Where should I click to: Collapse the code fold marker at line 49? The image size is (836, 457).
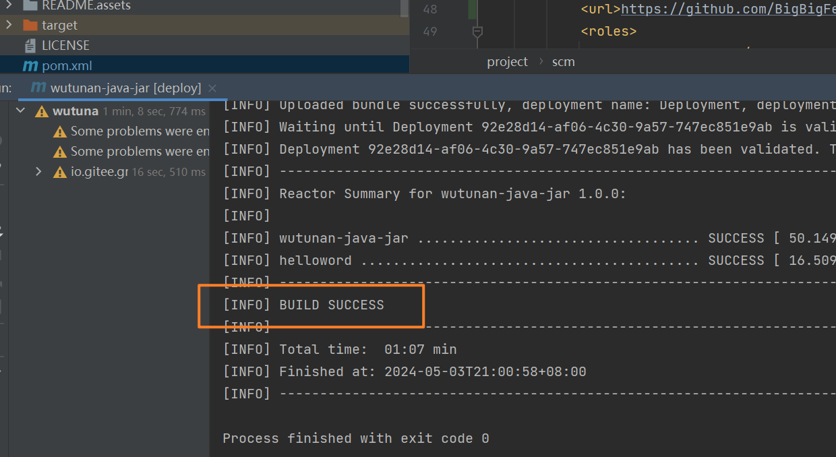(477, 32)
